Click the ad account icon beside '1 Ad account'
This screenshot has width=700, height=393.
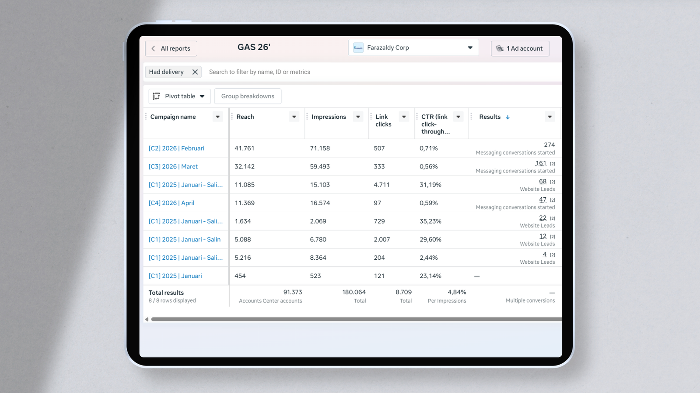[500, 48]
